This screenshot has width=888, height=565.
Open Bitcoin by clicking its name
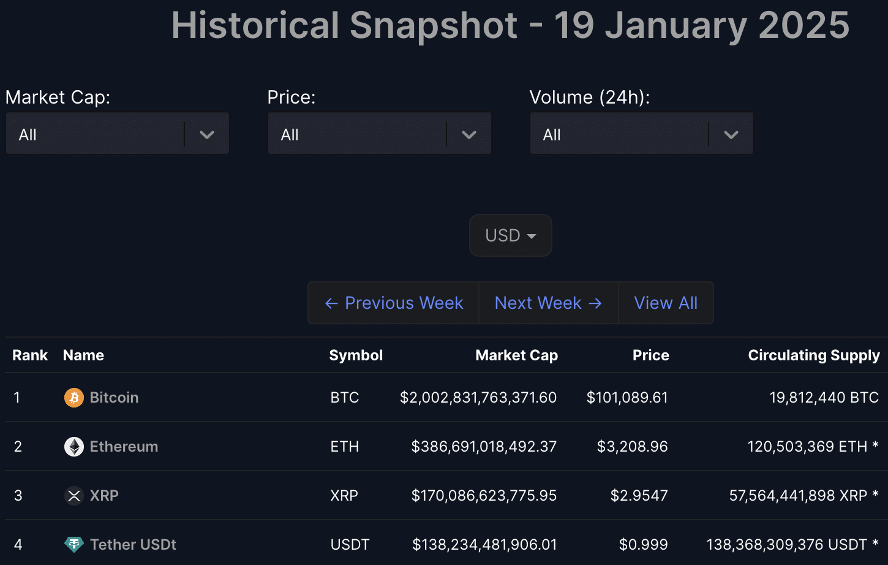pyautogui.click(x=114, y=397)
